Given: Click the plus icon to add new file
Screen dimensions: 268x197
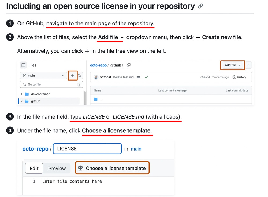Looking at the screenshot, I should (x=72, y=75).
